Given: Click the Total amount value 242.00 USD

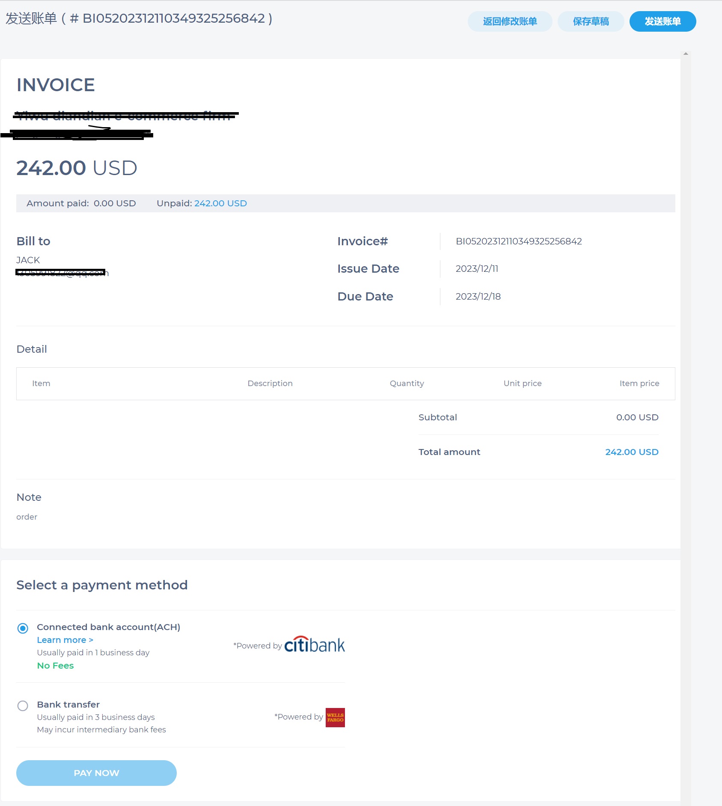Looking at the screenshot, I should [632, 452].
